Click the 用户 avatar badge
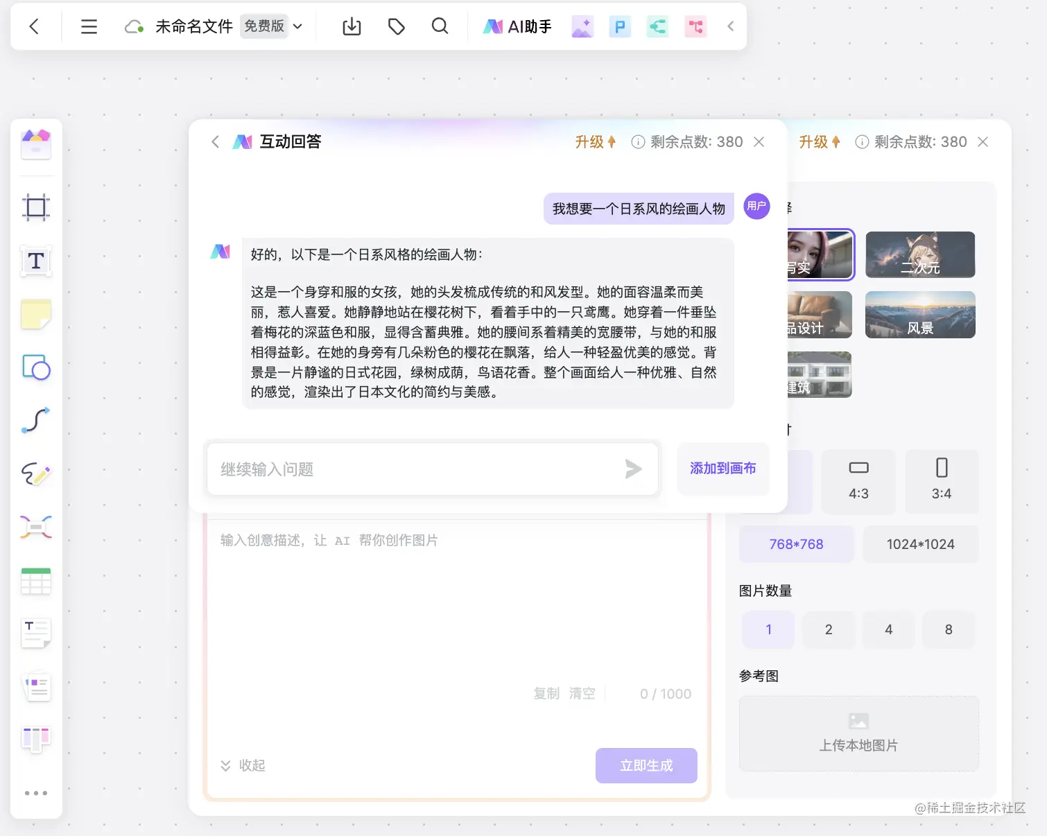This screenshot has height=836, width=1047. pyautogui.click(x=757, y=206)
